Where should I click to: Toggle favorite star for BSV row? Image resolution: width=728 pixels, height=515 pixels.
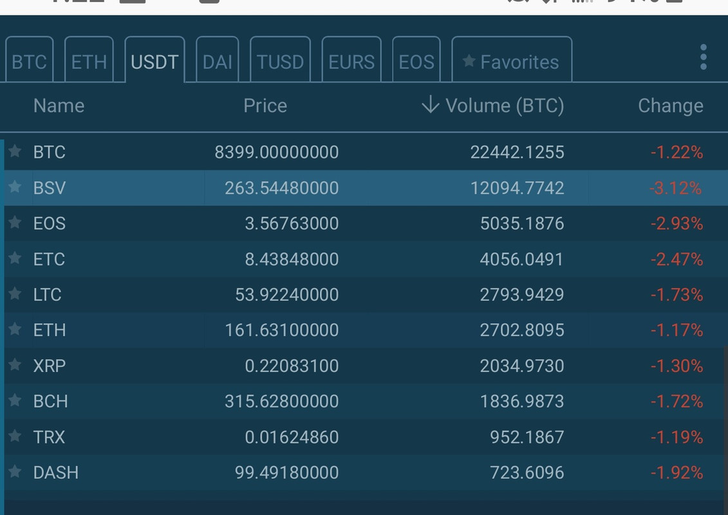pos(15,186)
